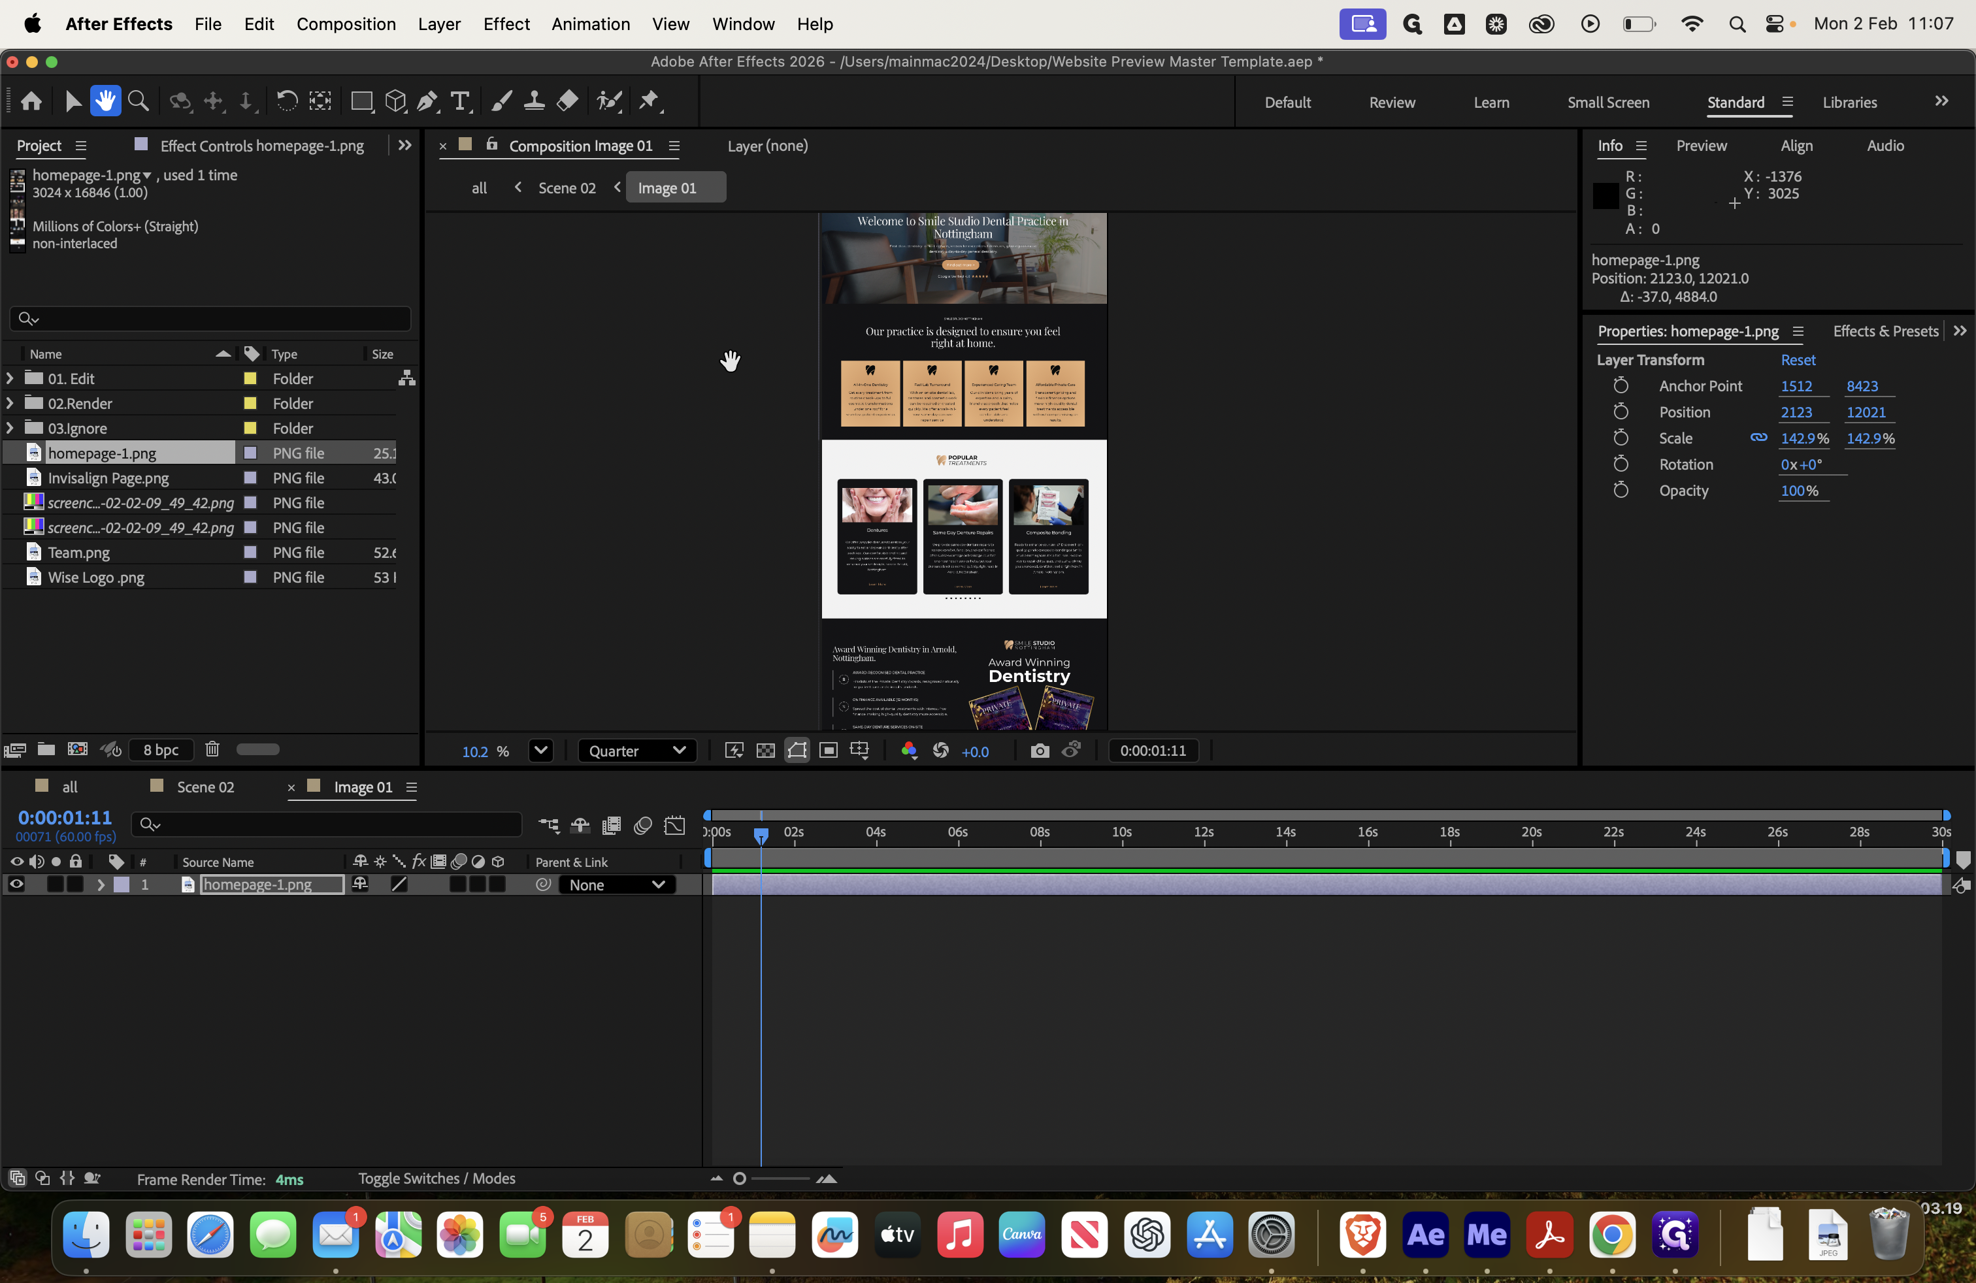Expand the 01. Edit folder
This screenshot has width=1976, height=1283.
(10, 378)
